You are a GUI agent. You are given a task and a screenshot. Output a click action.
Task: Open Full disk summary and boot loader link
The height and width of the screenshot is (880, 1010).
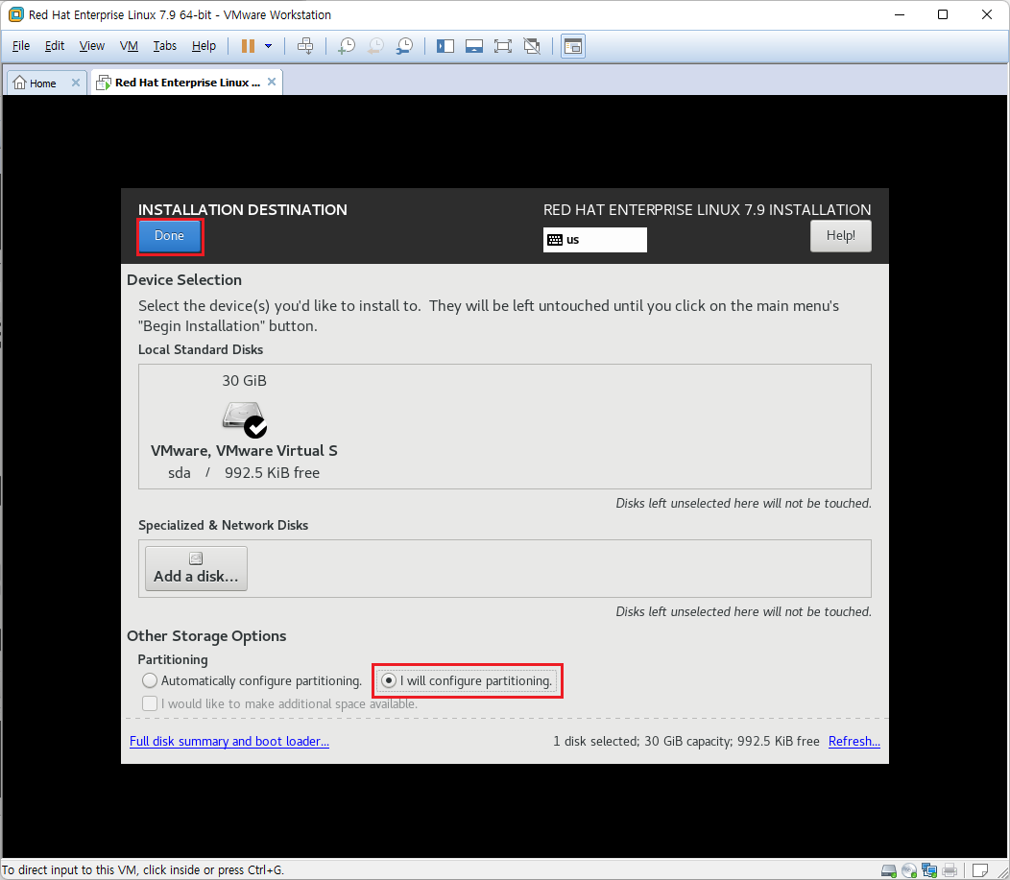click(x=229, y=741)
